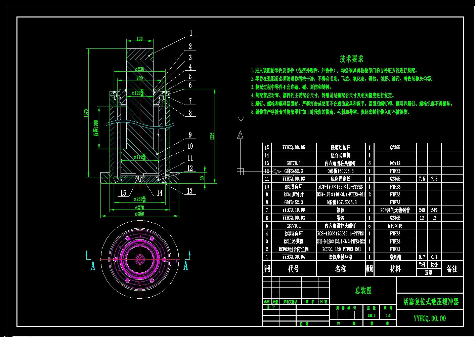The height and width of the screenshot is (337, 475).
Task: Select the YYHCQ.00.05 code cell
Action: click(x=294, y=148)
